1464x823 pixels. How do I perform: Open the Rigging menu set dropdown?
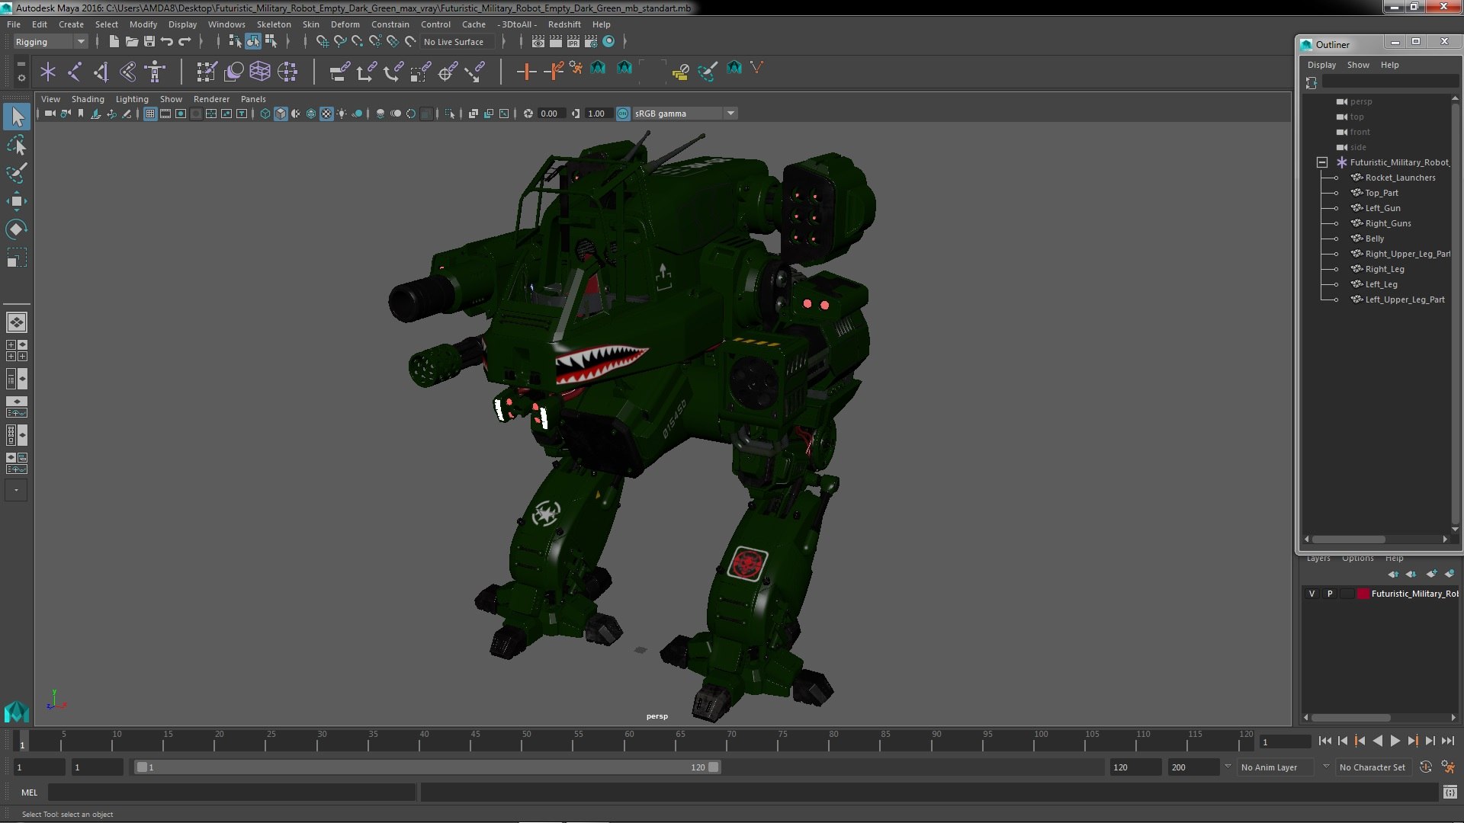coord(50,42)
